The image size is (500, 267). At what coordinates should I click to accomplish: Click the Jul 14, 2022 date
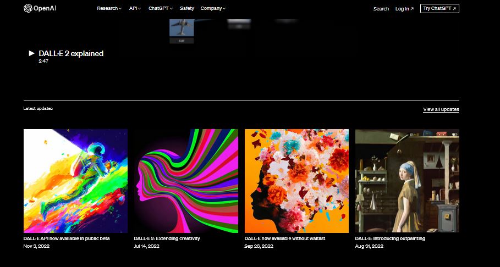(x=146, y=246)
